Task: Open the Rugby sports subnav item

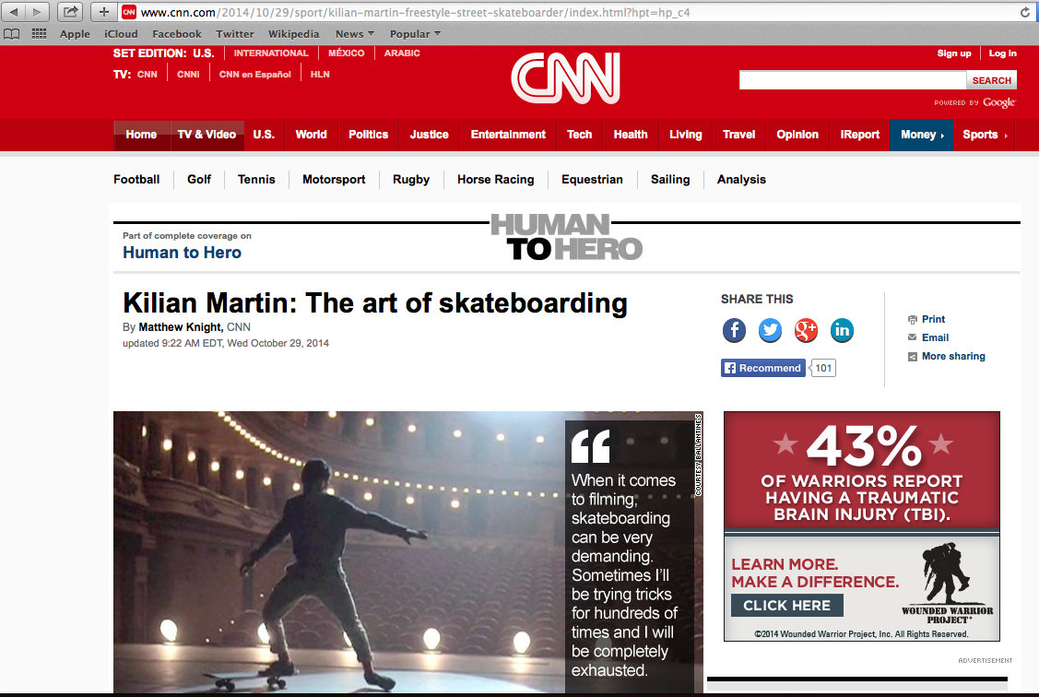Action: [411, 180]
